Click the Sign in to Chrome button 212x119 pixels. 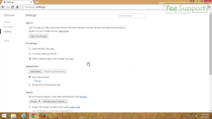pos(38,36)
